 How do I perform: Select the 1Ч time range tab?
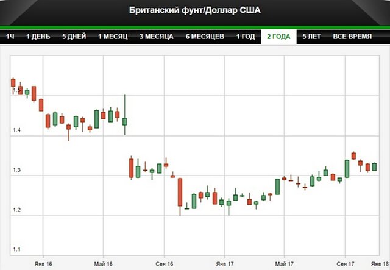click(x=10, y=37)
